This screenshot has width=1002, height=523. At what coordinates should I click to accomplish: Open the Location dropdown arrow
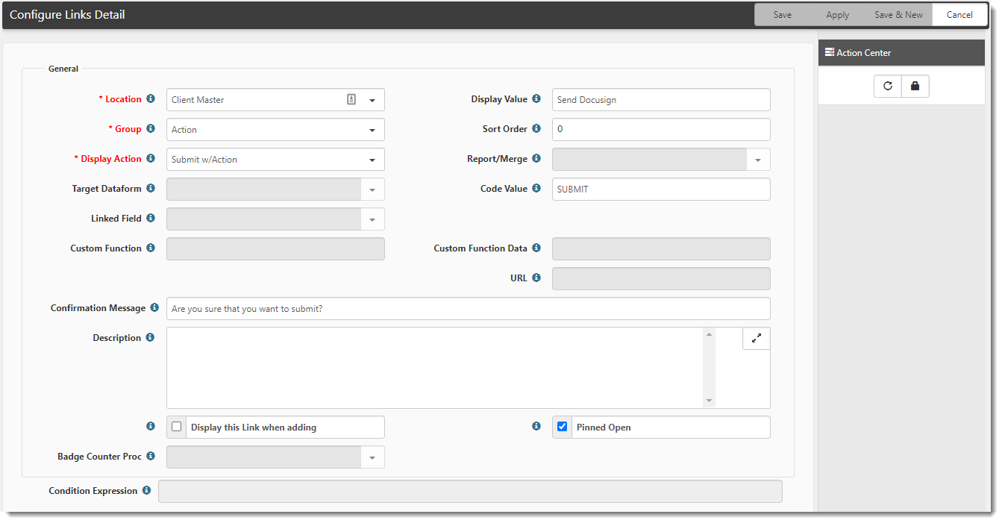[372, 100]
